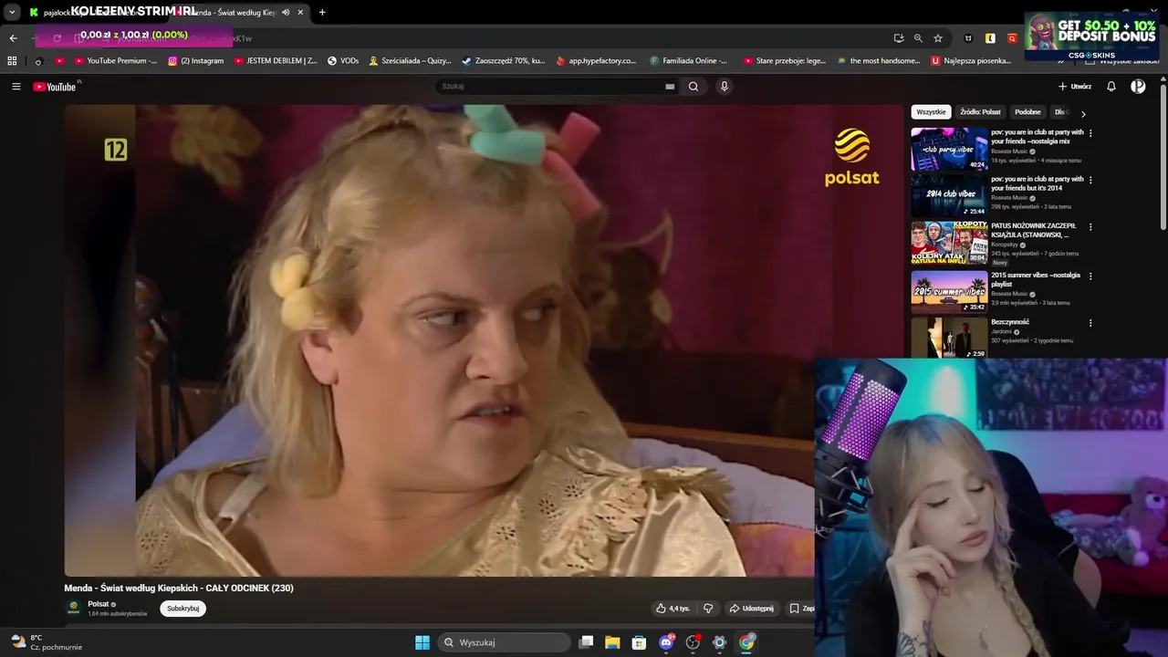This screenshot has width=1168, height=657.
Task: Open YouTube notifications bell
Action: coord(1111,87)
